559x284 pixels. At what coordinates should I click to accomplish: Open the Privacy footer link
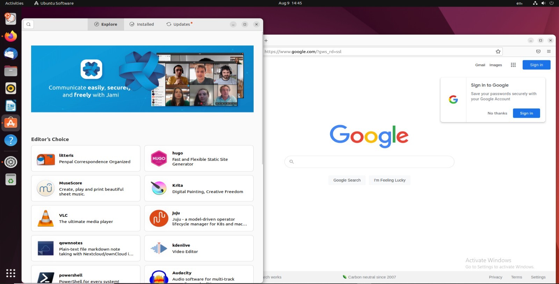coord(495,277)
